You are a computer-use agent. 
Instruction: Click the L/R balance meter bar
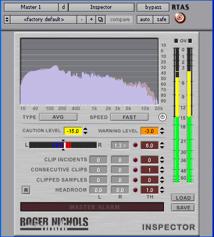point(63,145)
